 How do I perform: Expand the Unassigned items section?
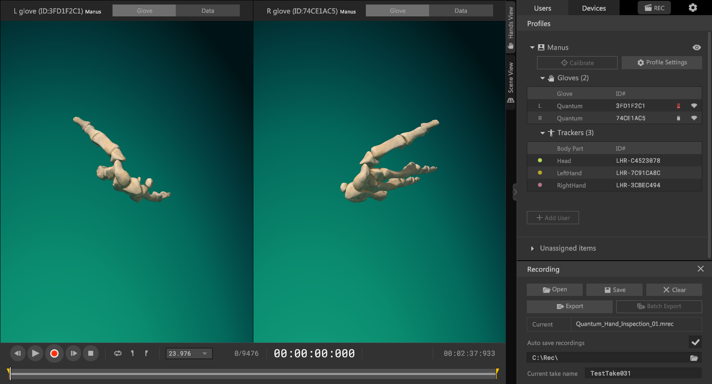532,248
